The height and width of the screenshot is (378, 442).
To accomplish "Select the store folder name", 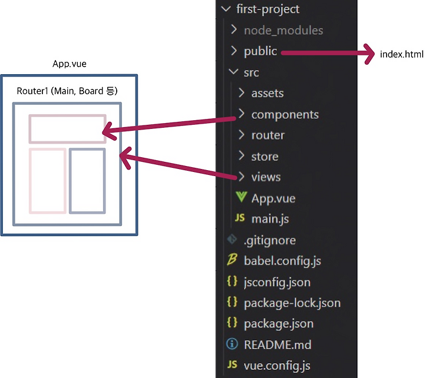I will click(x=265, y=157).
